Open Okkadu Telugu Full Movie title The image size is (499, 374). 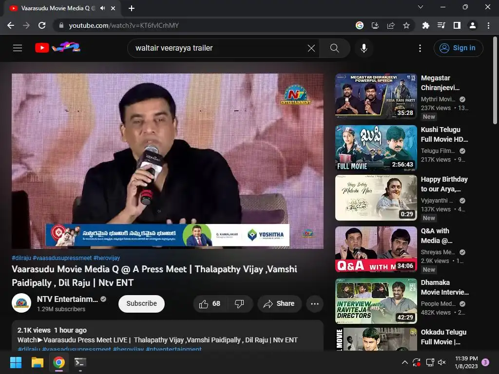[x=443, y=337]
